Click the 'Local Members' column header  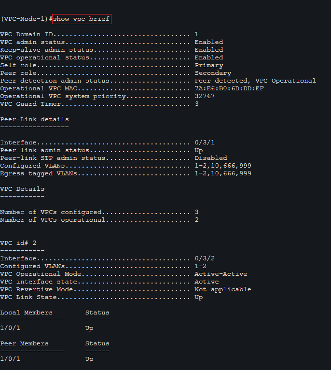tap(26, 313)
